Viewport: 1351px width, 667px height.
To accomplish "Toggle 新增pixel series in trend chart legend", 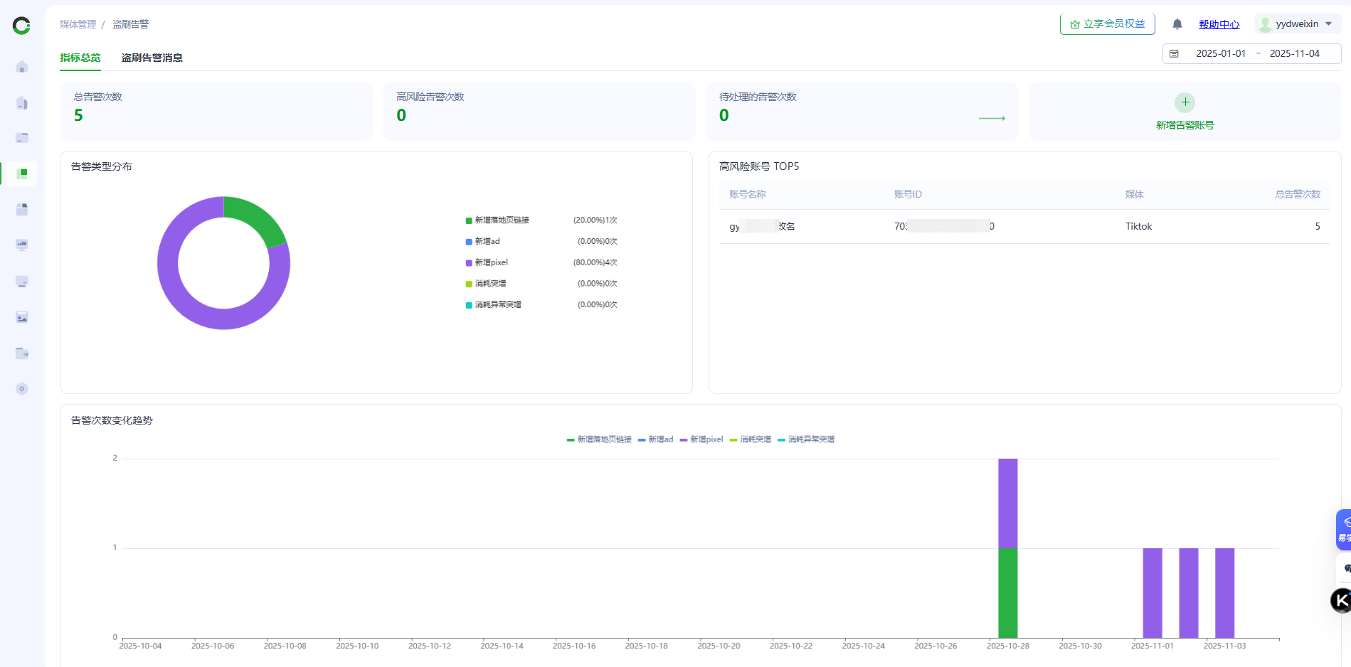I will point(701,439).
